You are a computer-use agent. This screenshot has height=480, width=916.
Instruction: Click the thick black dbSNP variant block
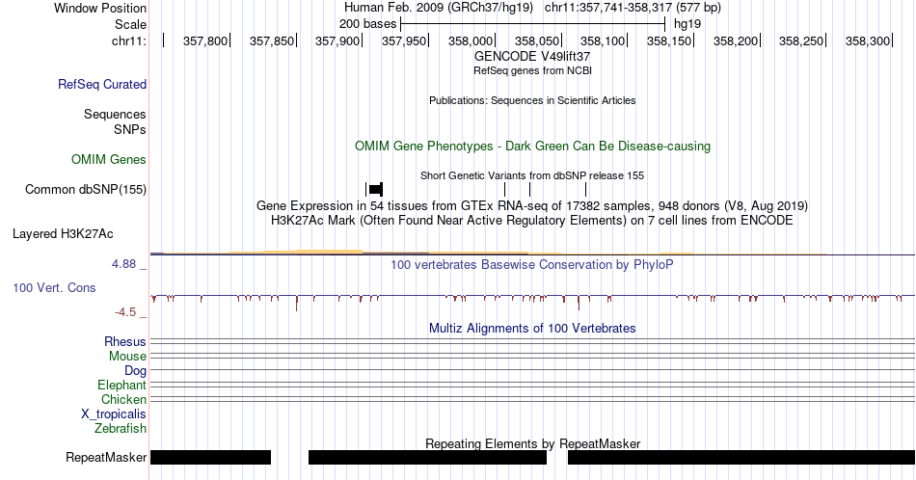click(x=376, y=189)
